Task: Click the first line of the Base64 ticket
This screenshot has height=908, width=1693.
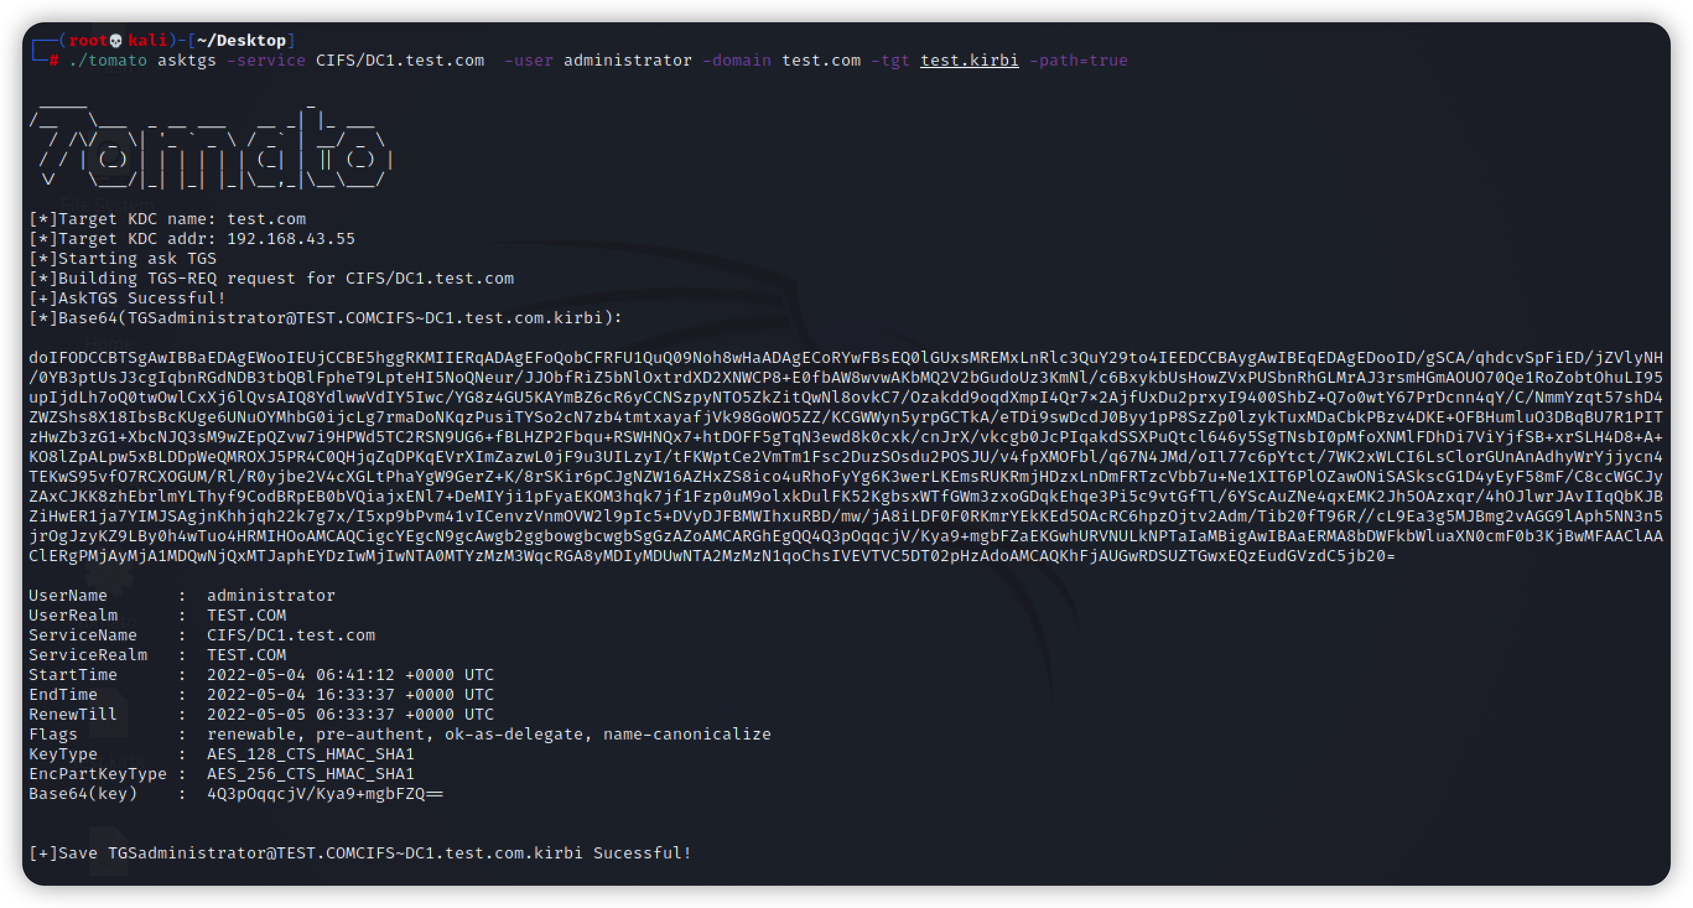Action: click(845, 357)
